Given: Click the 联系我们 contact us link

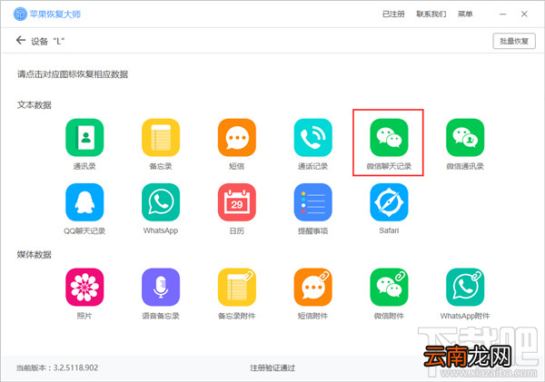Looking at the screenshot, I should pyautogui.click(x=431, y=14).
